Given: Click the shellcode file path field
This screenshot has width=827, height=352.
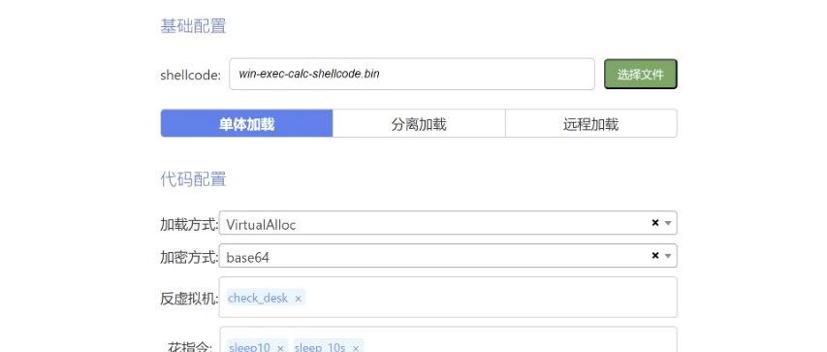Looking at the screenshot, I should click(x=412, y=74).
